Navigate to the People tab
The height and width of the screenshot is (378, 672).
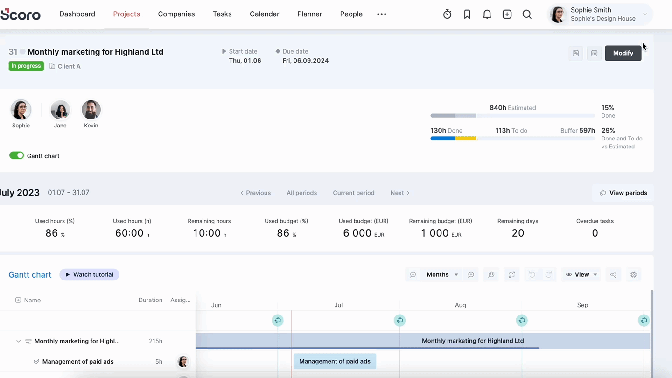pos(351,14)
